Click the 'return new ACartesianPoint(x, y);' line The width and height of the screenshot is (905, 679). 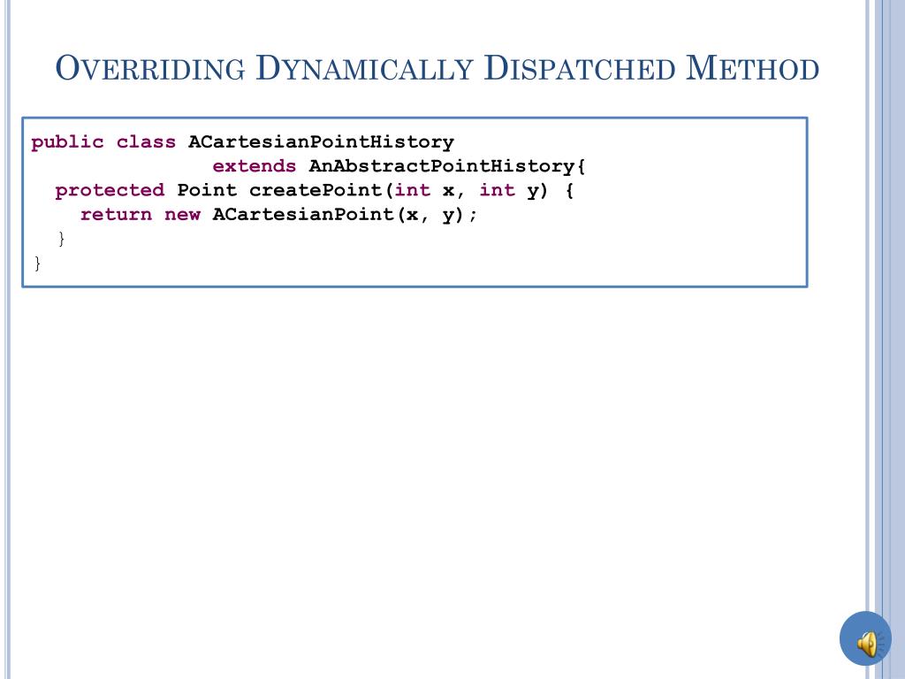click(x=279, y=215)
